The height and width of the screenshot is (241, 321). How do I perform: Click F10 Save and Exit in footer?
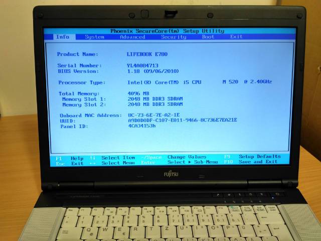251,162
